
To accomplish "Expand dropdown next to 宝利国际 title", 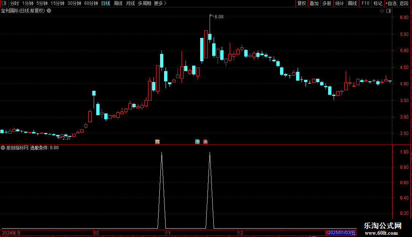I will (49, 11).
